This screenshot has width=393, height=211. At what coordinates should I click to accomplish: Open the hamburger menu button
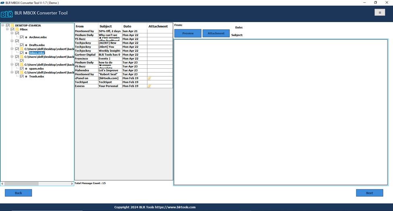[379, 12]
